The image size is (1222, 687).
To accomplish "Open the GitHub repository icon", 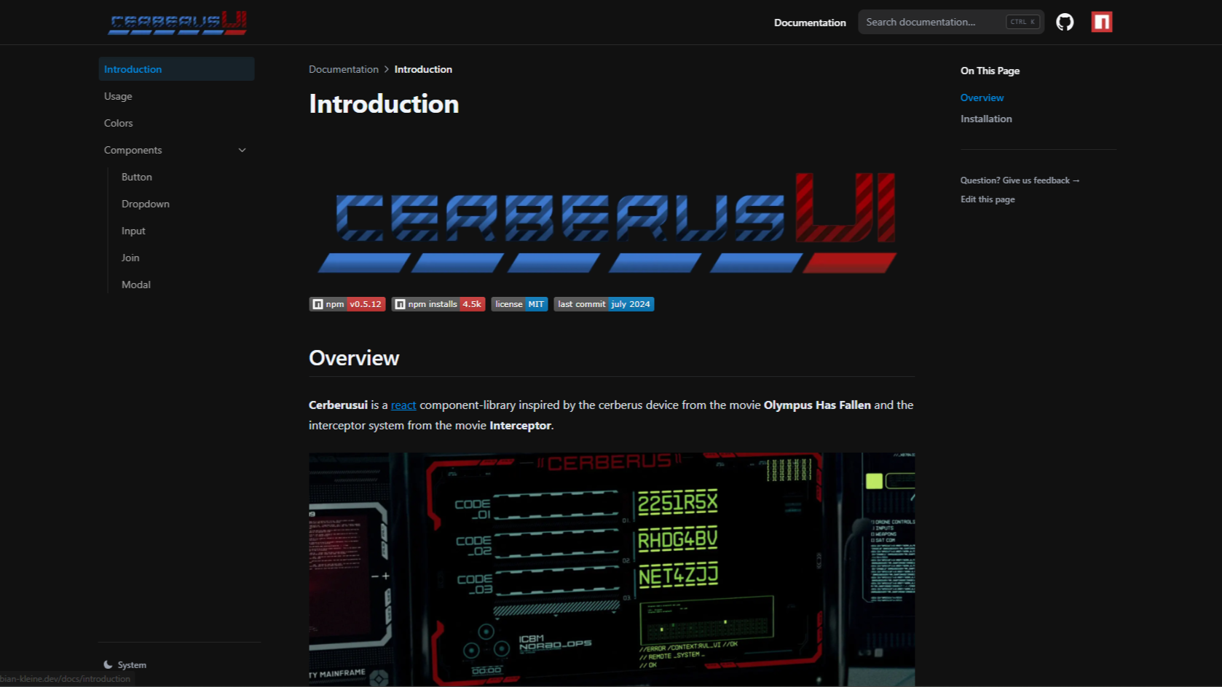I will (x=1065, y=22).
